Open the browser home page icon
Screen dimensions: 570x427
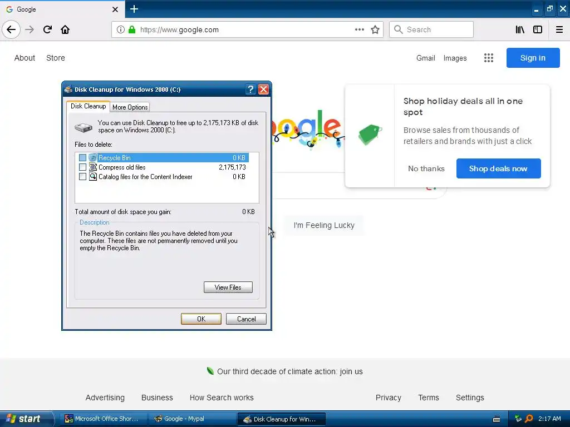(x=65, y=30)
